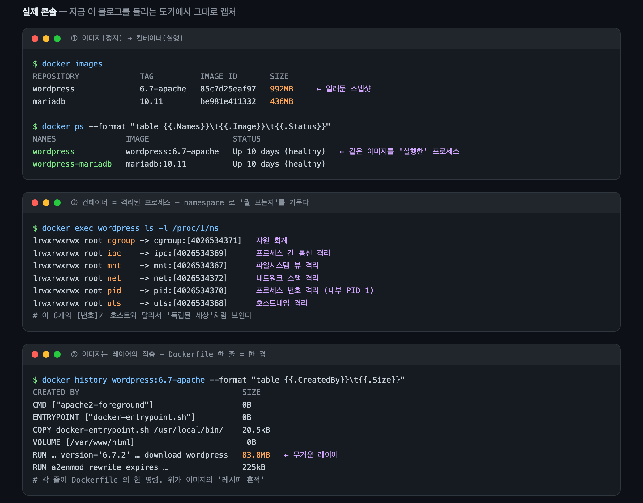
Task: Click the red dot in terminal ③ Dockerfile window
Action: pos(35,354)
